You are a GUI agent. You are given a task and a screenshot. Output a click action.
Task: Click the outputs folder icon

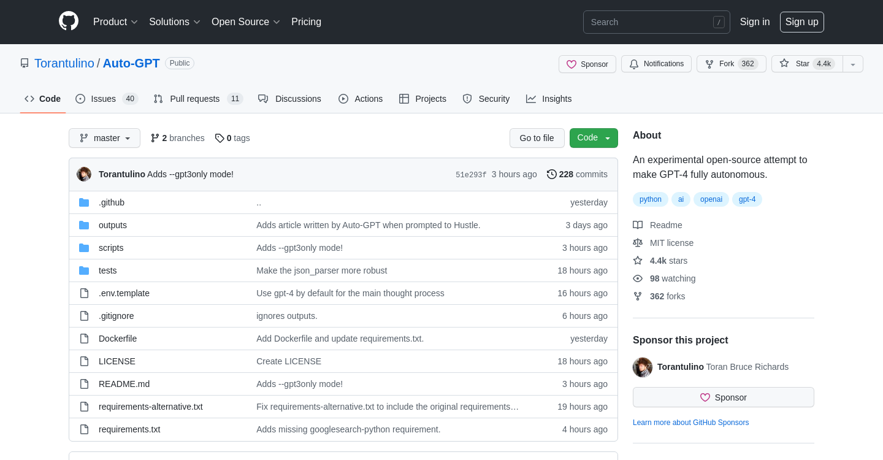(x=84, y=225)
